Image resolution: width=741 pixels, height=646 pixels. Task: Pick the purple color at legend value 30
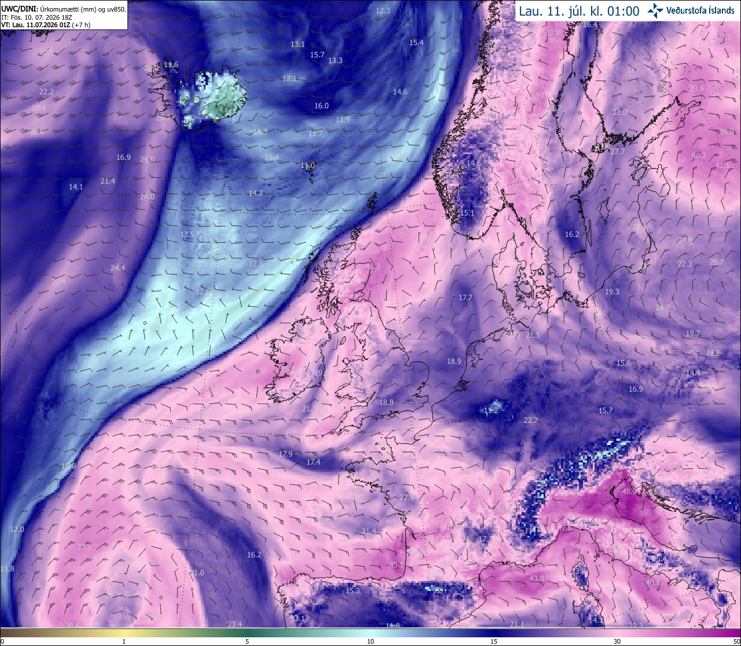[617, 631]
